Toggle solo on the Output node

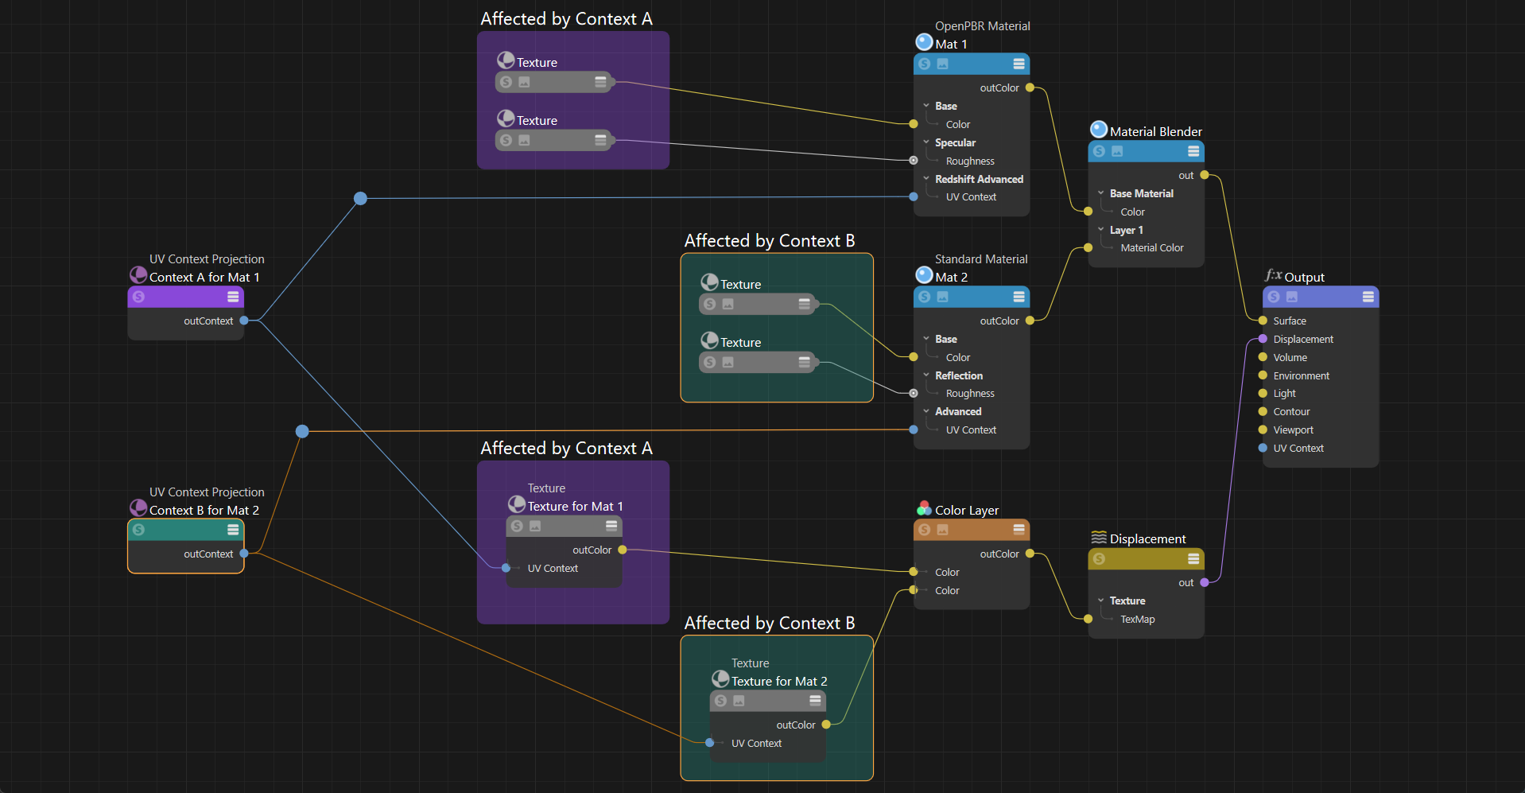coord(1274,297)
